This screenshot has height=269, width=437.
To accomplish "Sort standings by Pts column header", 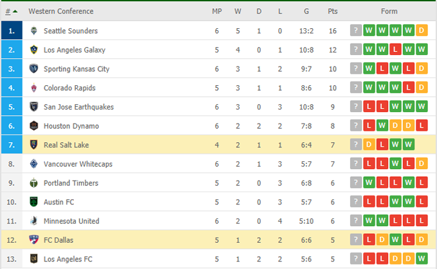I will coord(332,12).
